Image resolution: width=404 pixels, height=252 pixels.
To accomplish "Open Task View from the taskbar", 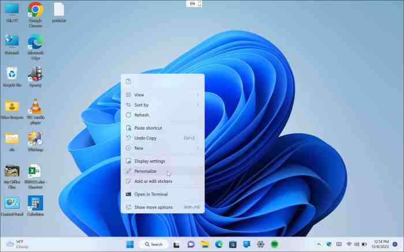I will (x=176, y=245).
